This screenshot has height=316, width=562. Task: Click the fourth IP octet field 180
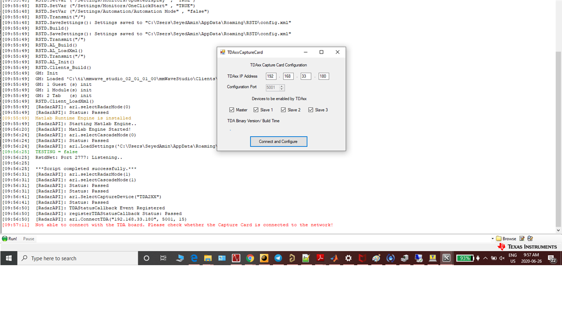pos(323,76)
